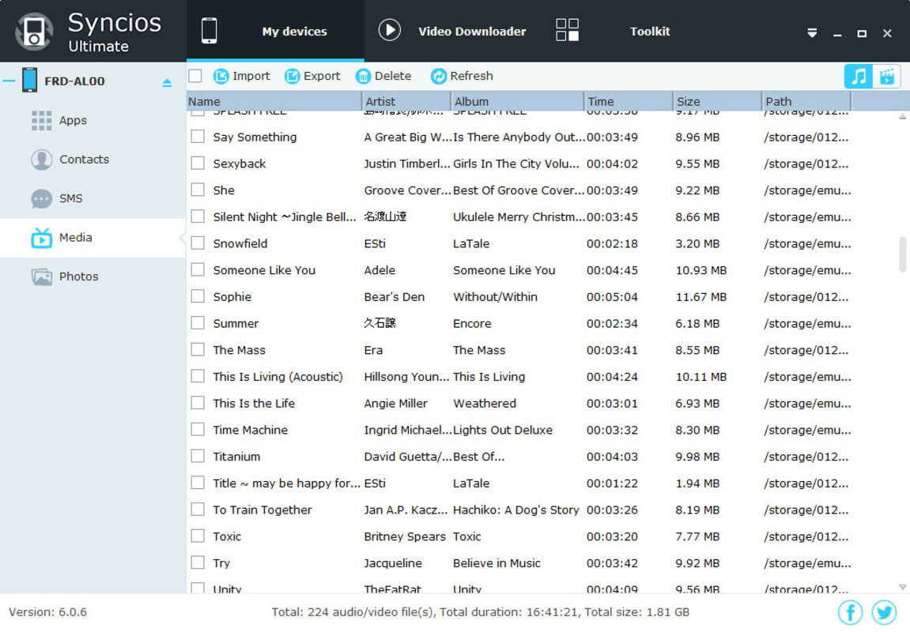Click the FRD-AL00 device phone icon
Screen dimensions: 910x632
(29, 80)
